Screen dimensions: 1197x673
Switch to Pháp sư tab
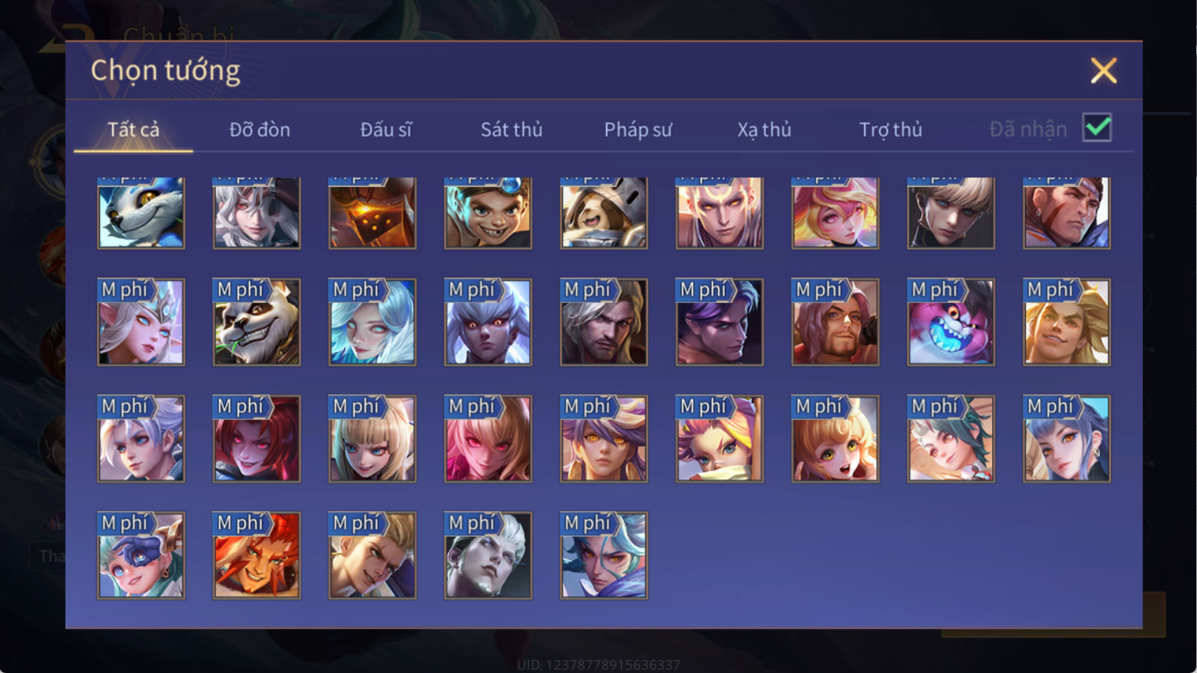tap(638, 129)
